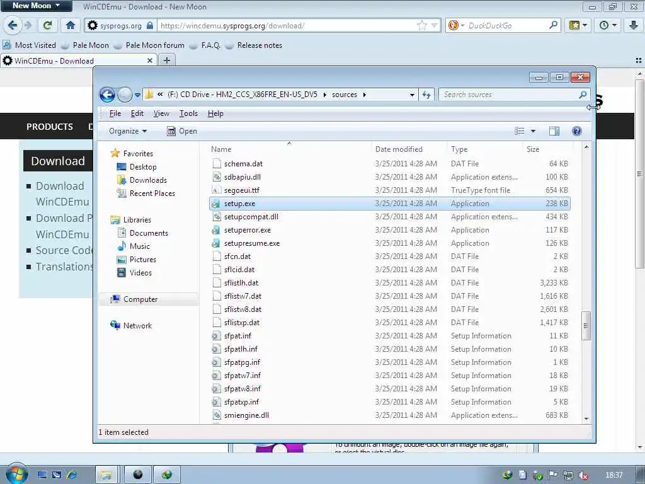Open the recent pages dropdown in Explorer
The height and width of the screenshot is (484, 645).
click(x=137, y=95)
